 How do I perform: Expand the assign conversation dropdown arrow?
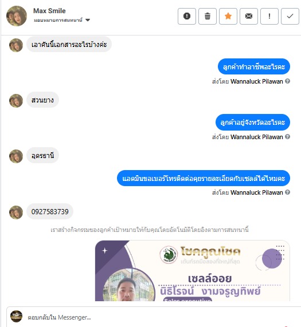click(x=88, y=20)
